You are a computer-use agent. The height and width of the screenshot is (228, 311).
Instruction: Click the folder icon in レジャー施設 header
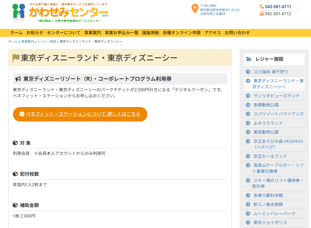coord(249,59)
